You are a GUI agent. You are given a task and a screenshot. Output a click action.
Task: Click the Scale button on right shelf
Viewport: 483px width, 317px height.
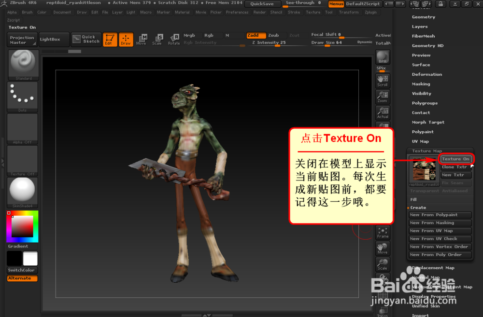[x=383, y=264]
